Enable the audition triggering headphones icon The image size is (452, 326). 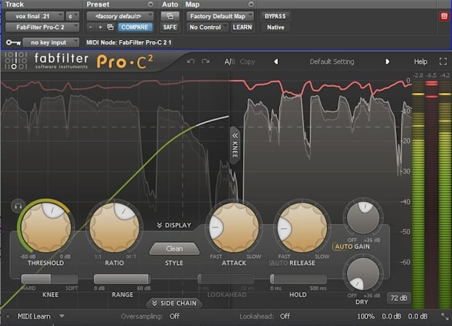tap(18, 206)
